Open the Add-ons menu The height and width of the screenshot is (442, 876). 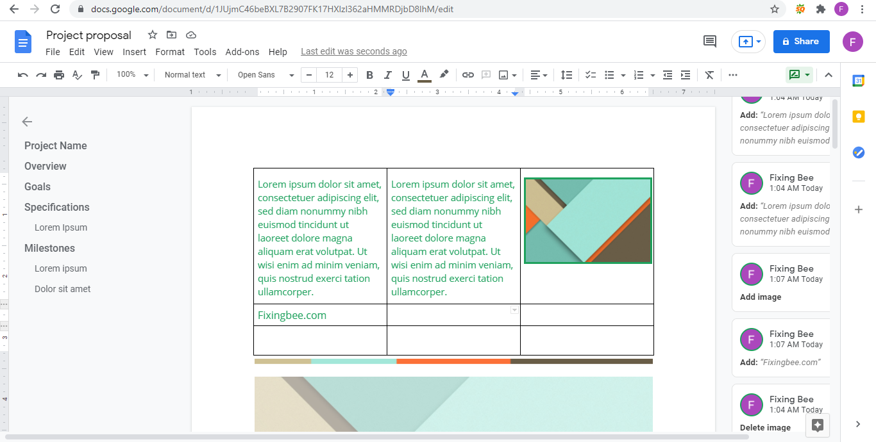242,52
